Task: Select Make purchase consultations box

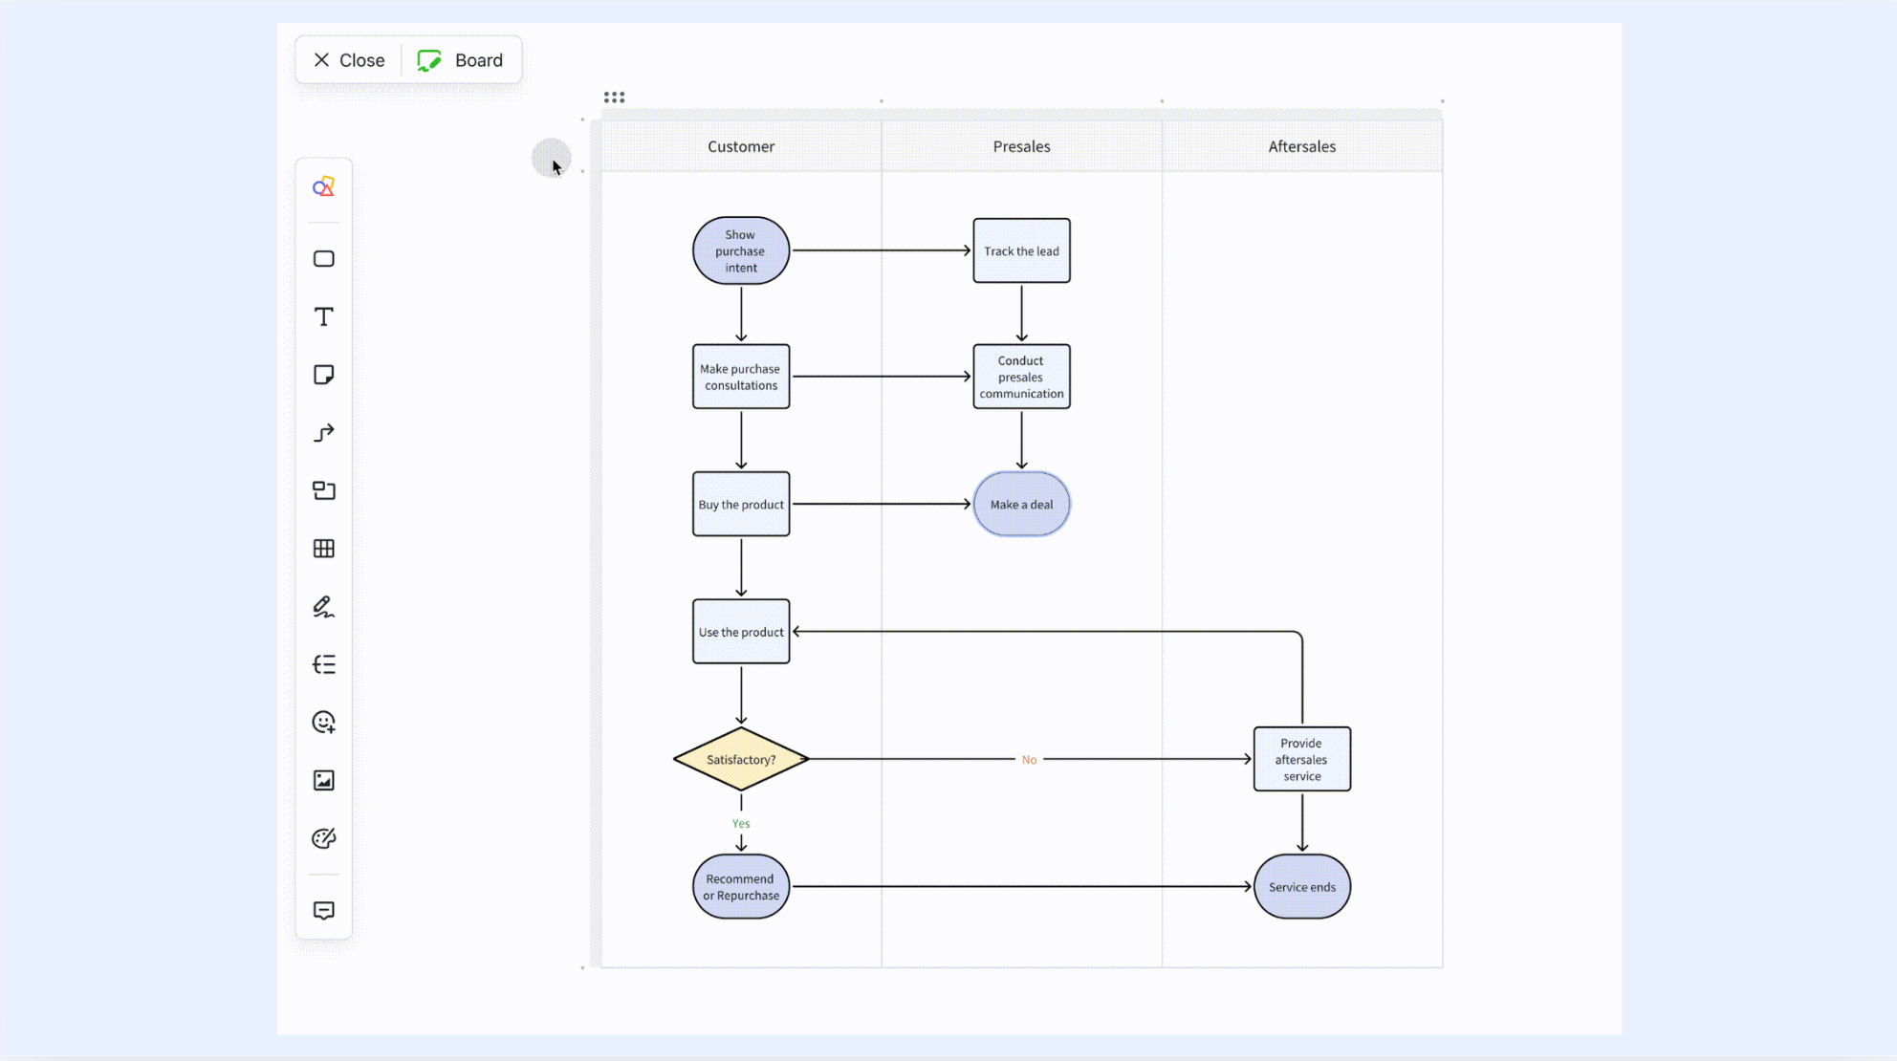Action: coord(741,377)
